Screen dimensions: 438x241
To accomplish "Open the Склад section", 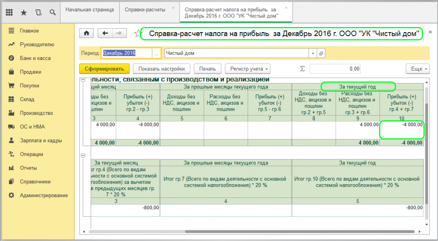I will coord(27,99).
